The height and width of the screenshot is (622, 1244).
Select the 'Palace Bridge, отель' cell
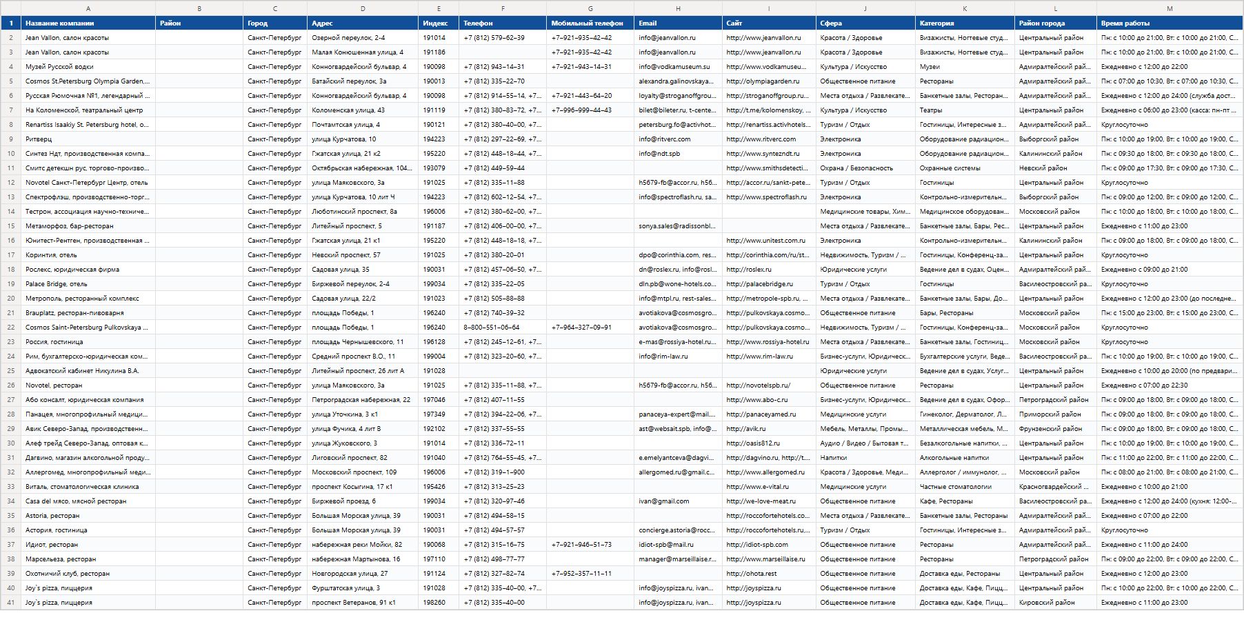coord(88,284)
